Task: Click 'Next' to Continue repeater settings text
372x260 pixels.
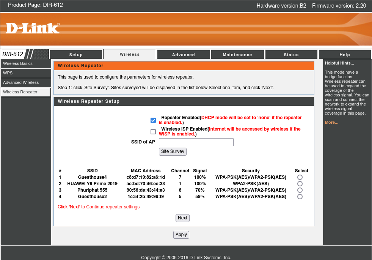Action: 99,207
